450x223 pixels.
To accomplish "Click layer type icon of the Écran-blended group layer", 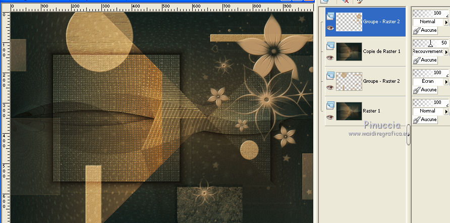I will tap(330, 76).
